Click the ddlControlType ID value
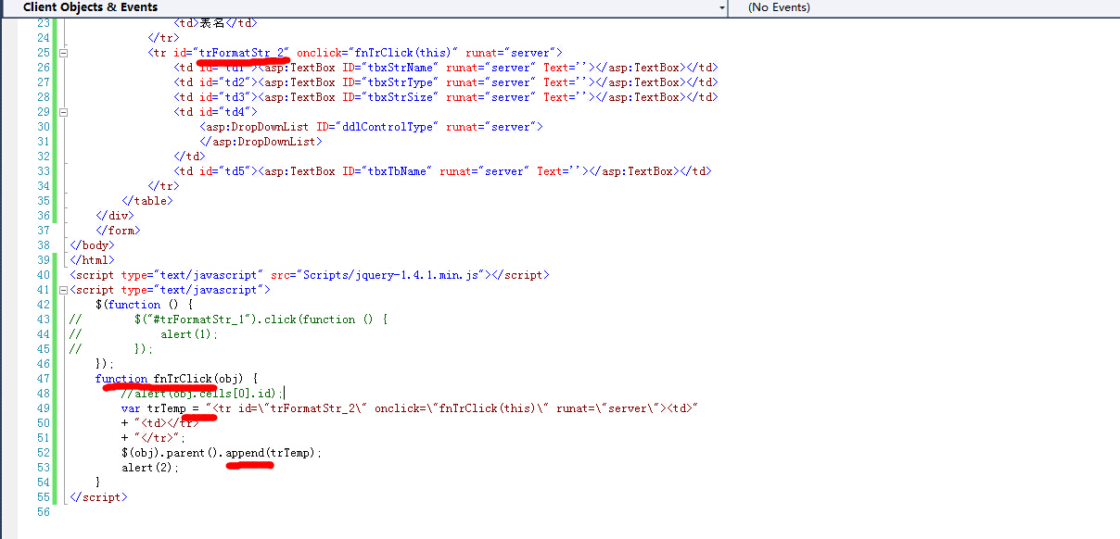 [x=388, y=127]
